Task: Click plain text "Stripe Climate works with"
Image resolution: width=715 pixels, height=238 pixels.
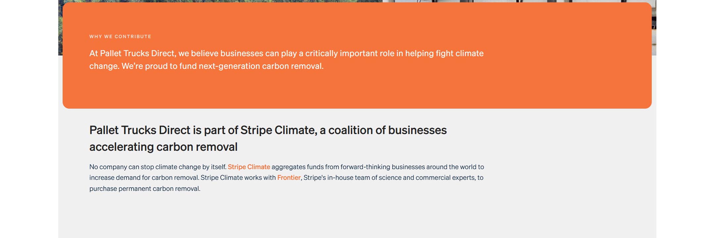Action: 238,178
